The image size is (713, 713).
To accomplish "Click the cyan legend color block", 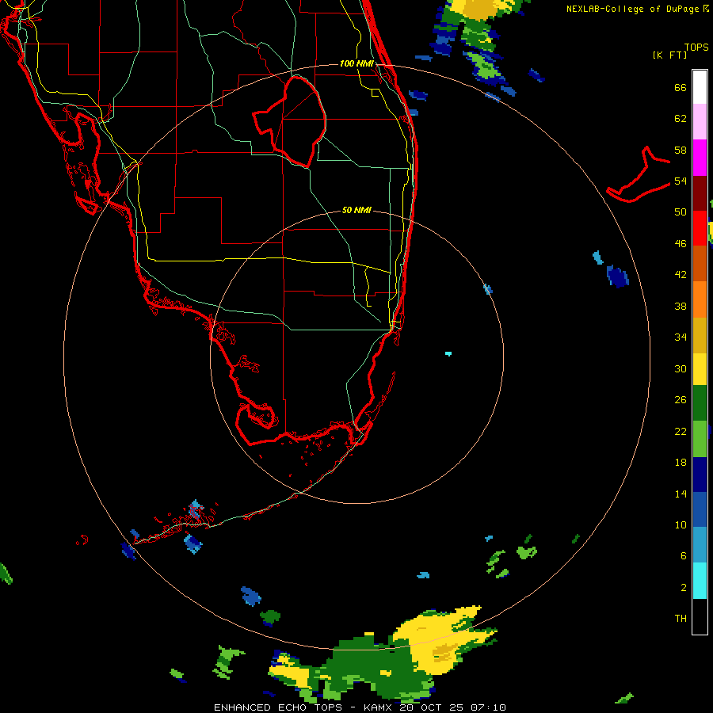I will pyautogui.click(x=700, y=581).
